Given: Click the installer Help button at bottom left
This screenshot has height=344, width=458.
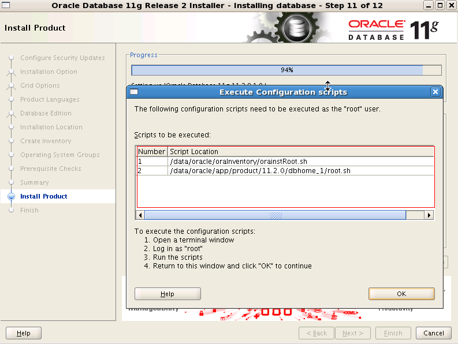Looking at the screenshot, I should coord(24,333).
